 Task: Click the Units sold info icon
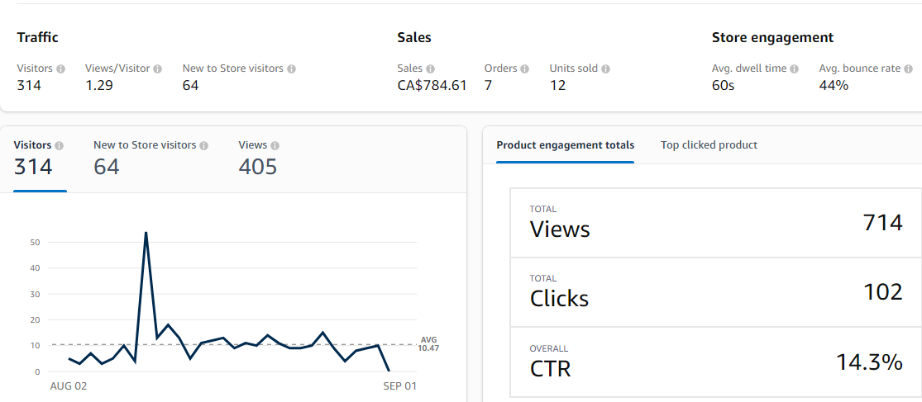click(606, 69)
